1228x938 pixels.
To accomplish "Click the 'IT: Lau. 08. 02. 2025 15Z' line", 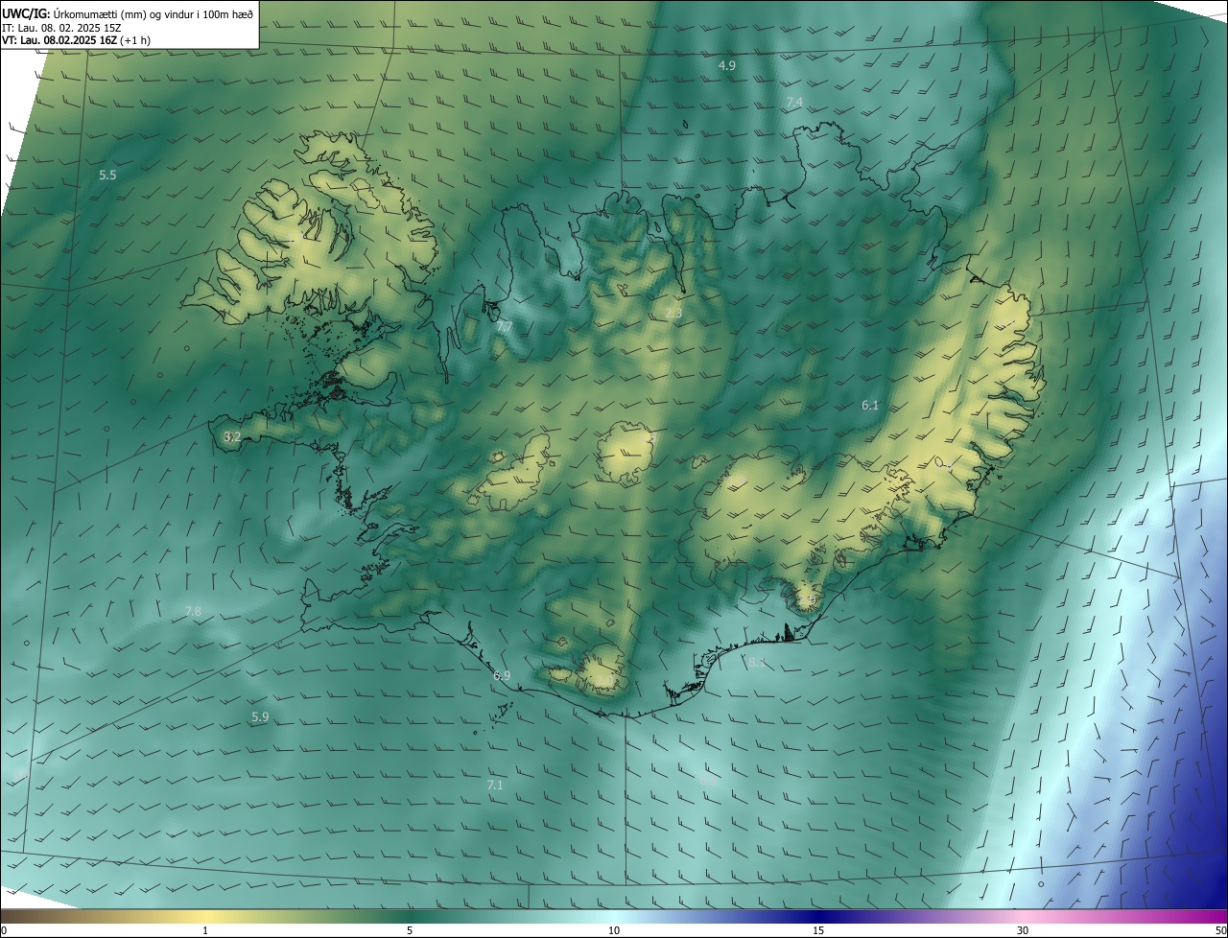I will 61,28.
